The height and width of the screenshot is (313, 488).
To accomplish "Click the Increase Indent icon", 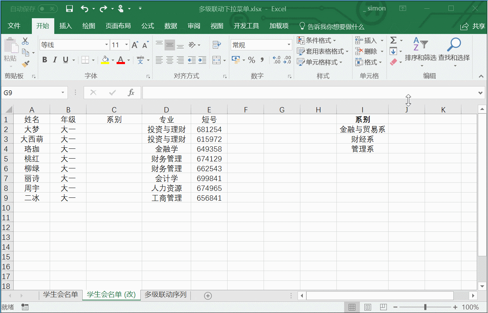I will point(202,60).
